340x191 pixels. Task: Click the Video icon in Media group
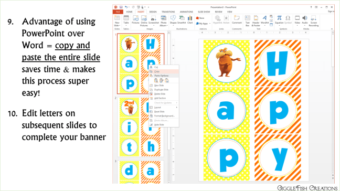coord(297,18)
